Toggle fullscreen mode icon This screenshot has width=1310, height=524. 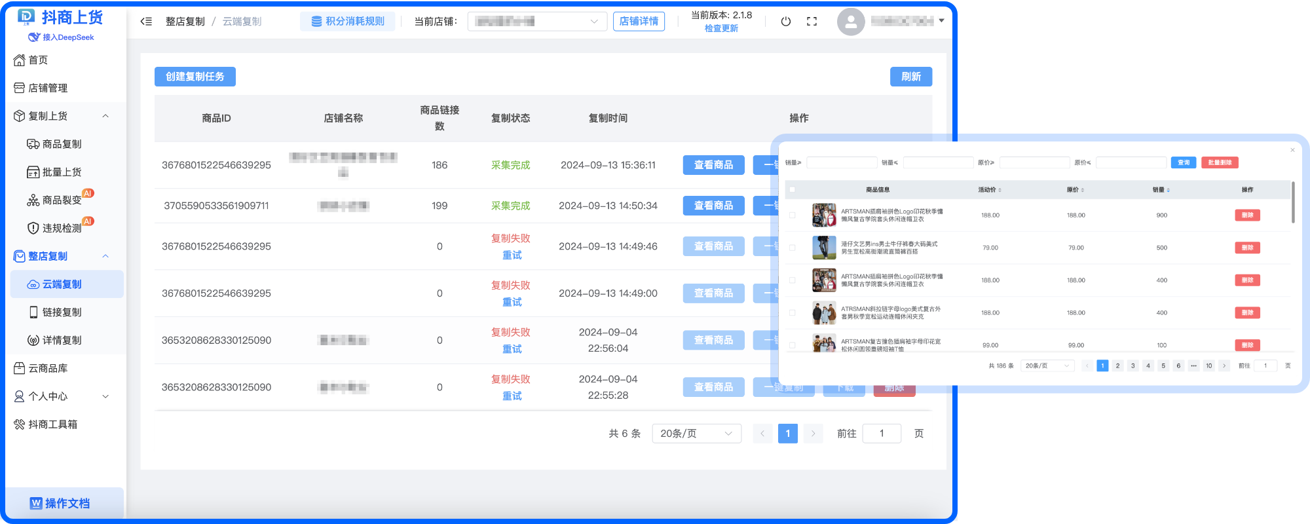[x=812, y=22]
